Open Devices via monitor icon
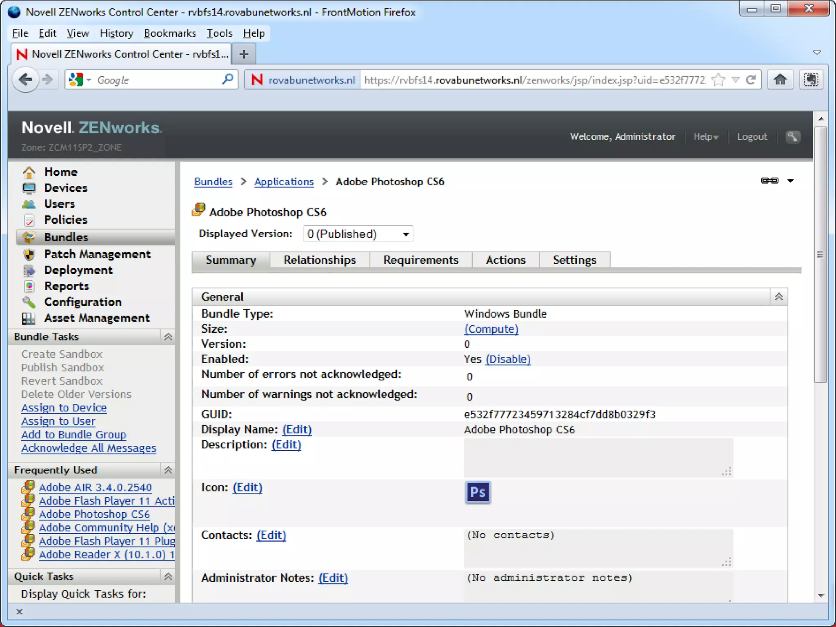Viewport: 836px width, 627px height. click(x=29, y=188)
